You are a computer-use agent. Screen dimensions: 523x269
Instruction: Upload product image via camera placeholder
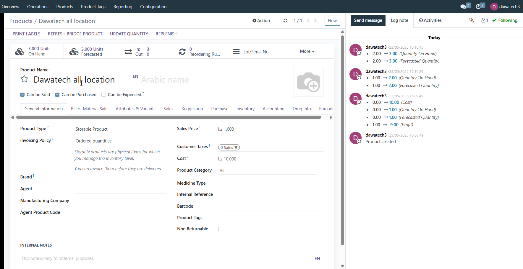pyautogui.click(x=308, y=81)
